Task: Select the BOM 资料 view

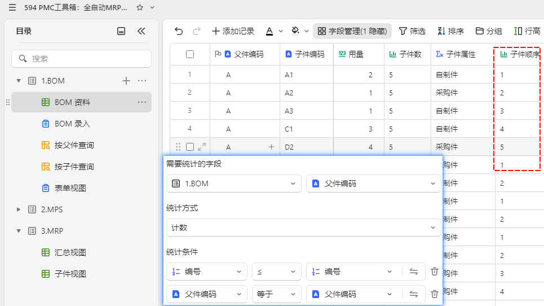Action: click(x=82, y=102)
